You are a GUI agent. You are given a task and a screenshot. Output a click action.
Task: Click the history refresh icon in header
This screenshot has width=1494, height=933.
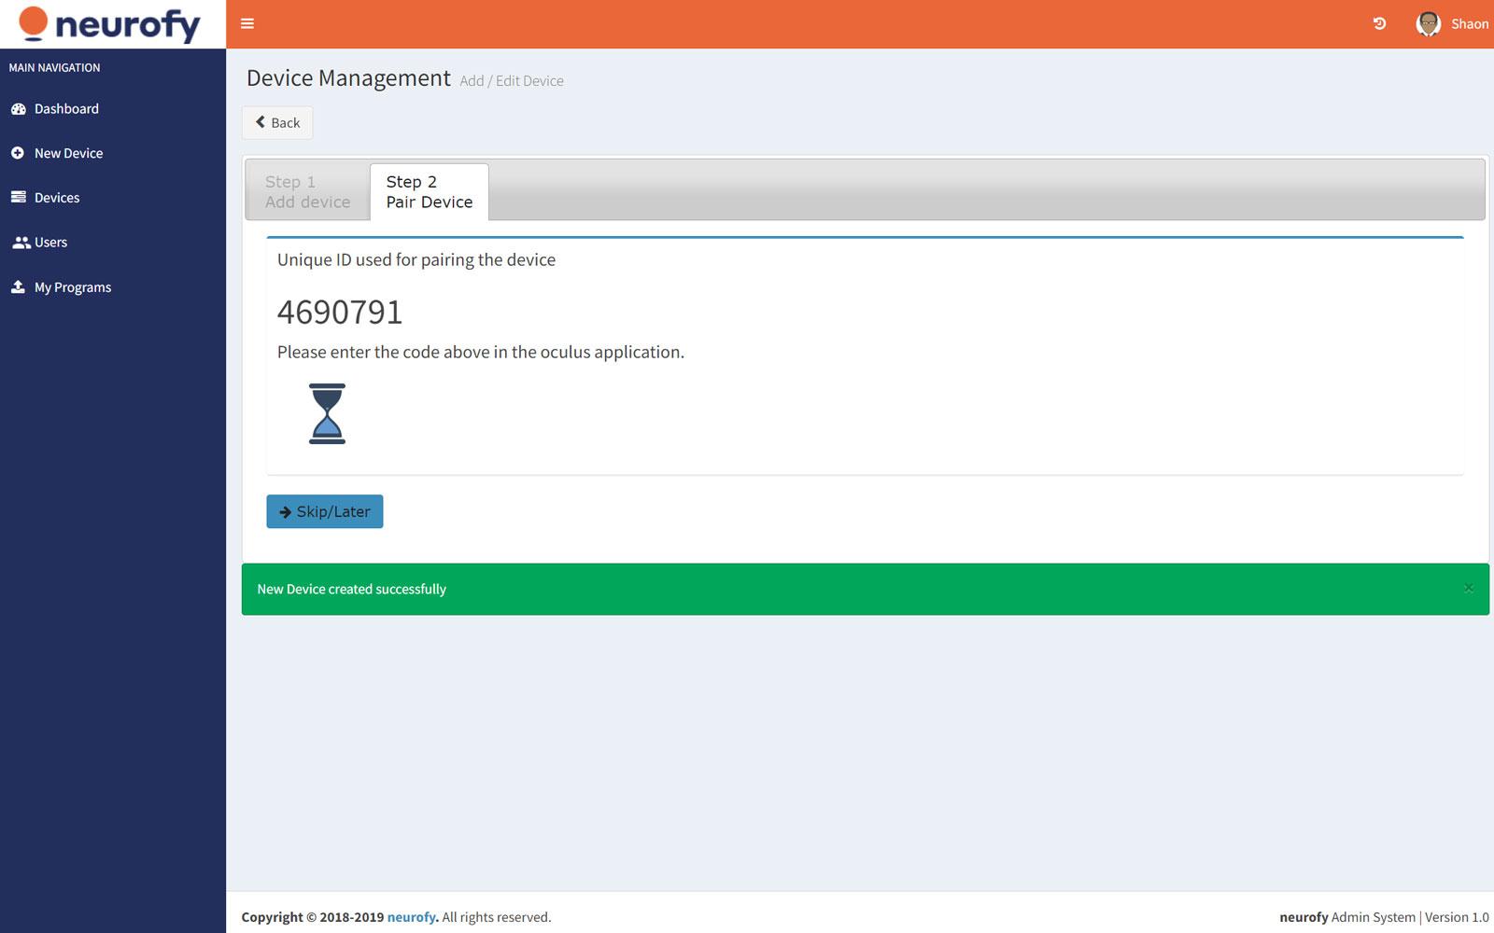[x=1379, y=23]
